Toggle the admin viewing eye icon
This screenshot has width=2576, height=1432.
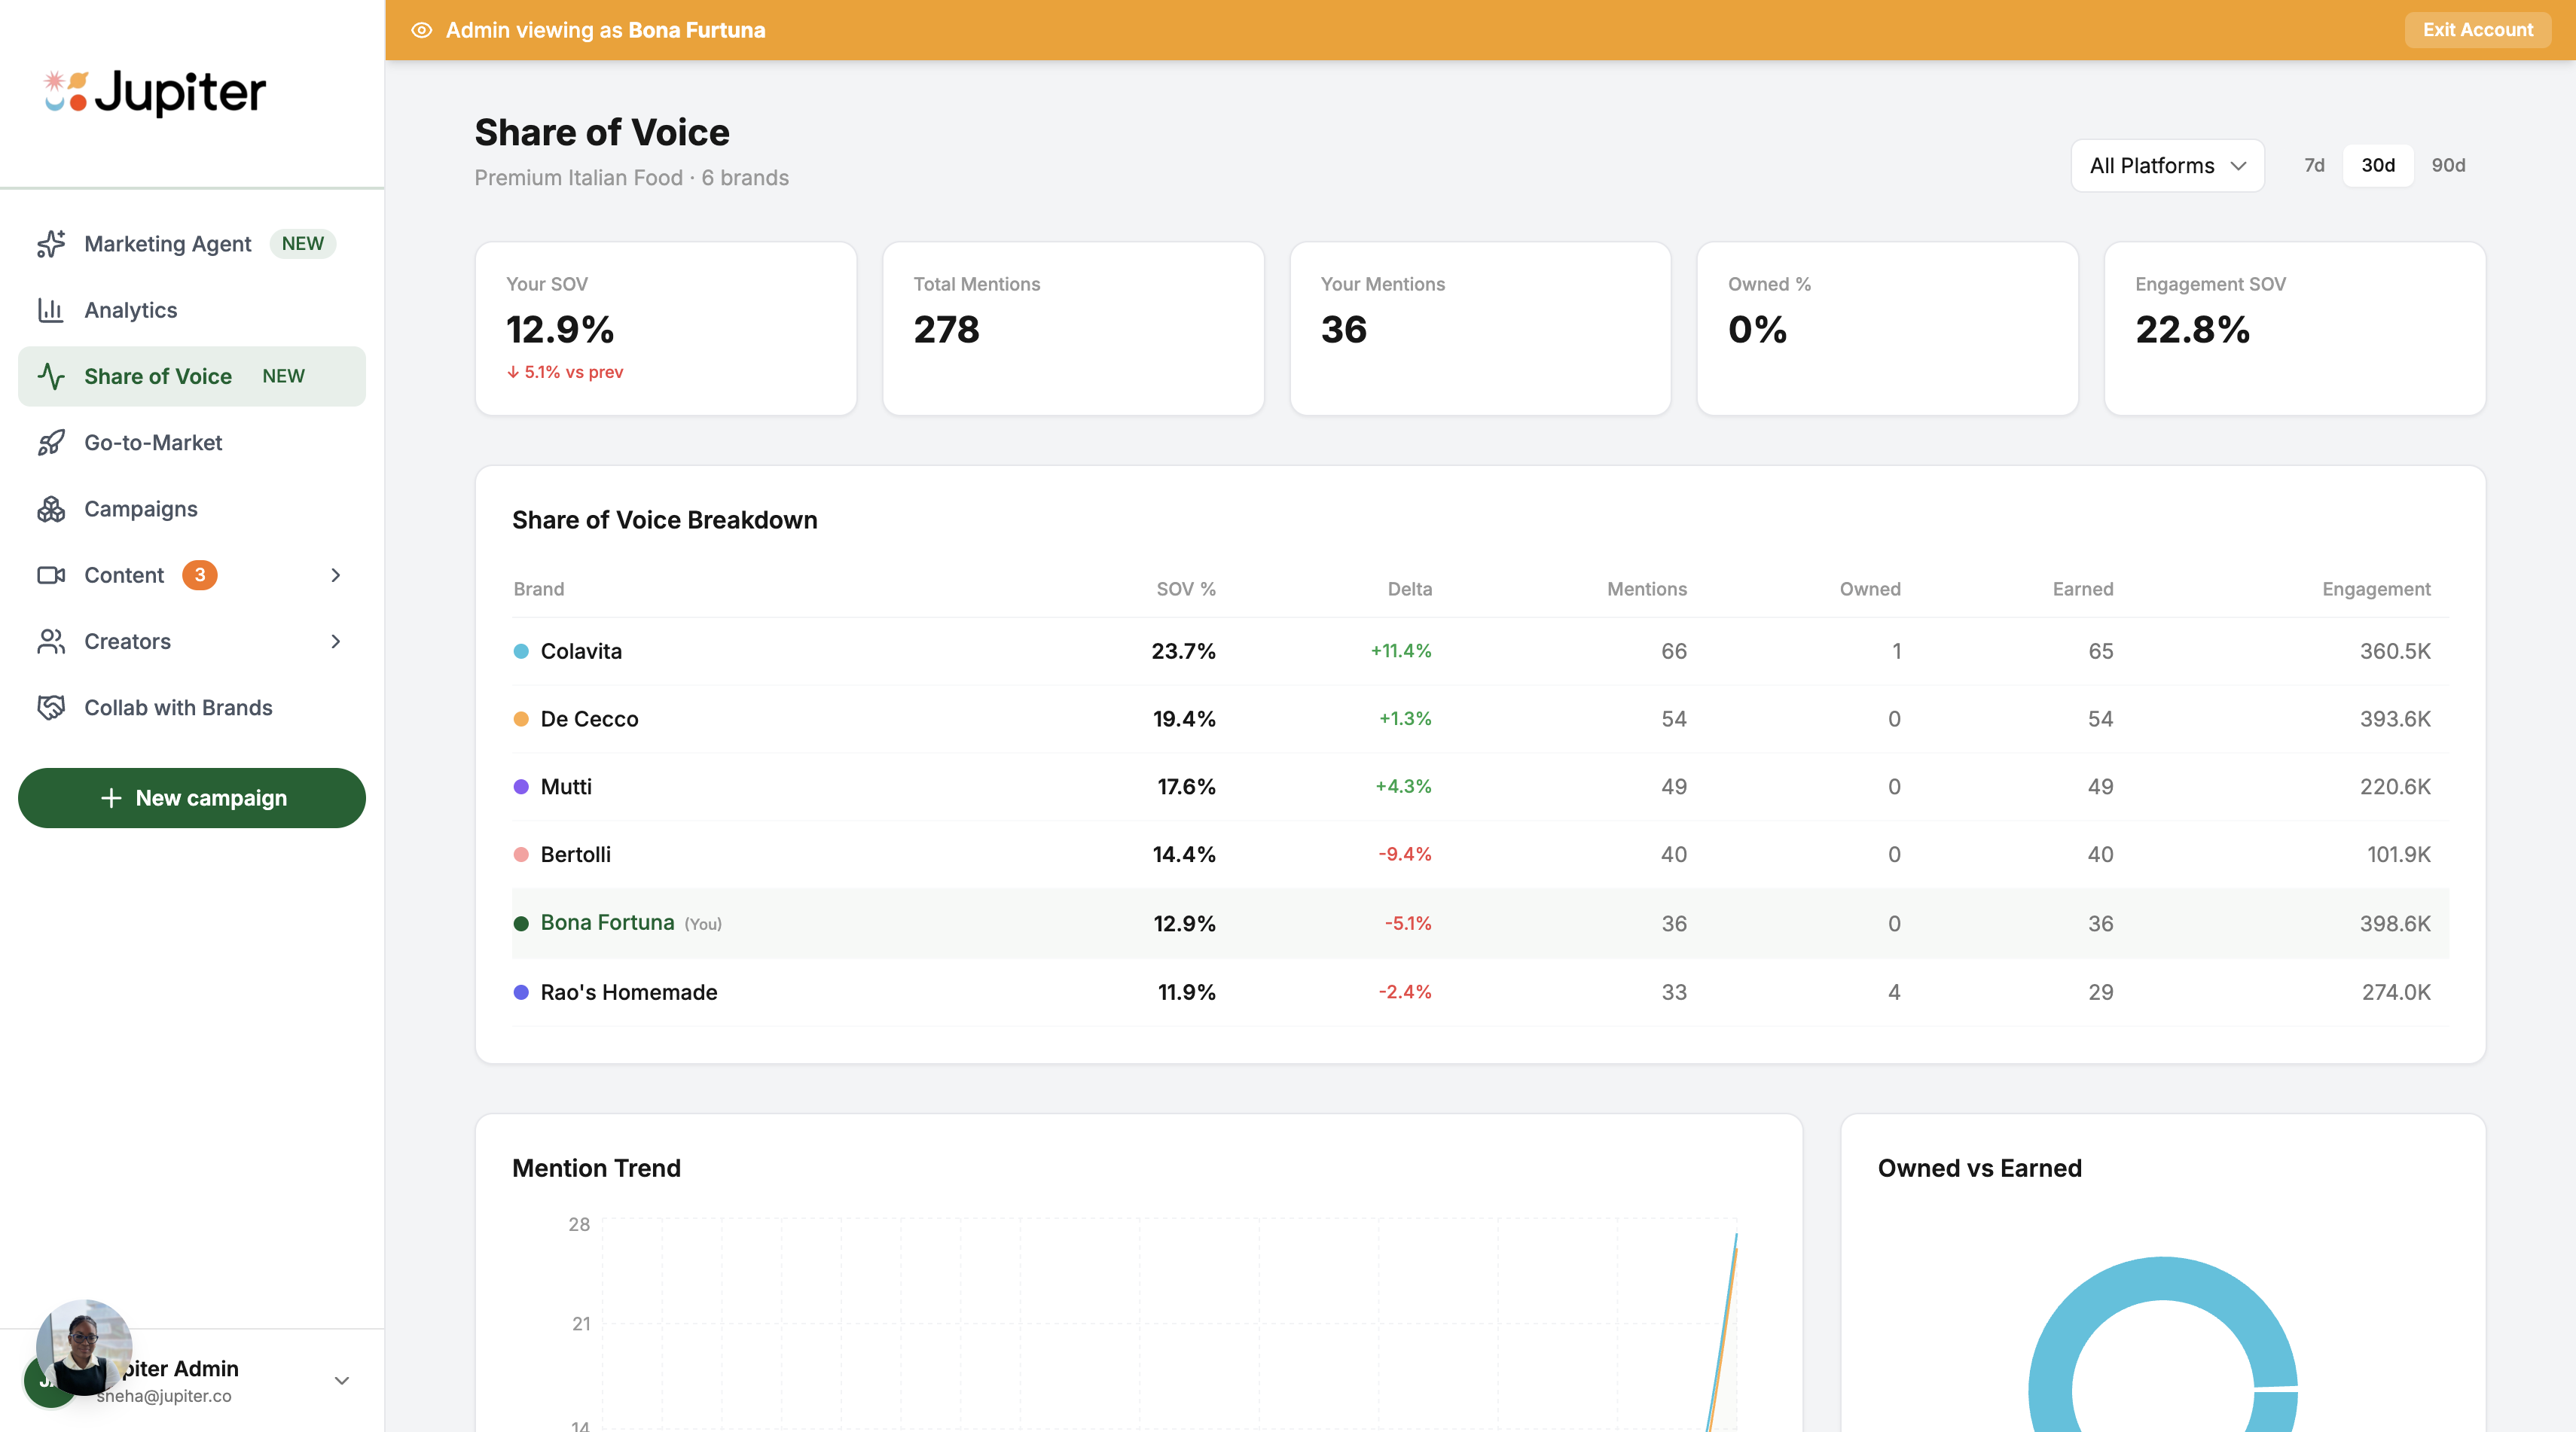(x=419, y=29)
